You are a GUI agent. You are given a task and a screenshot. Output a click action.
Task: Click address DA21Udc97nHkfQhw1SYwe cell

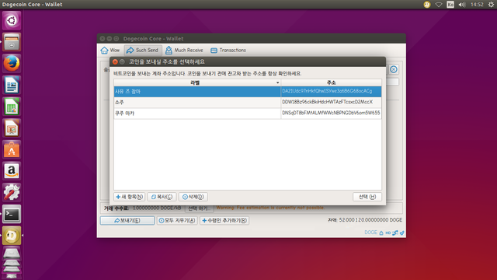pos(332,92)
